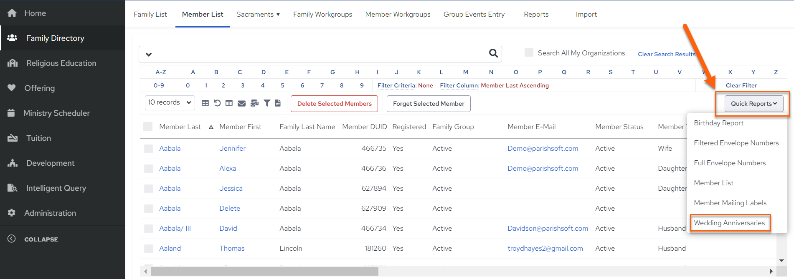The width and height of the screenshot is (794, 279).
Task: Open the Member Workgroups tab
Action: (398, 14)
